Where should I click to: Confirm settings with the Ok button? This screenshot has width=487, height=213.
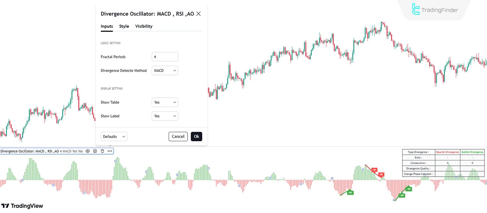(x=196, y=136)
